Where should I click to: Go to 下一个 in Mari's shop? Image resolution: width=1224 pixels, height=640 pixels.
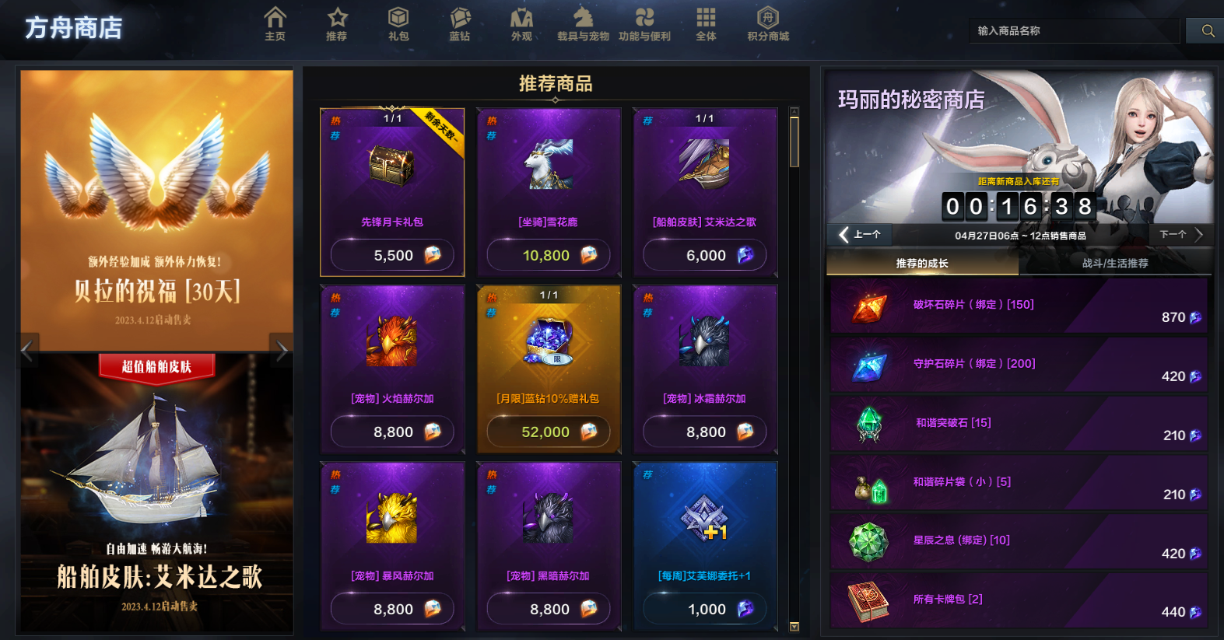click(1180, 234)
